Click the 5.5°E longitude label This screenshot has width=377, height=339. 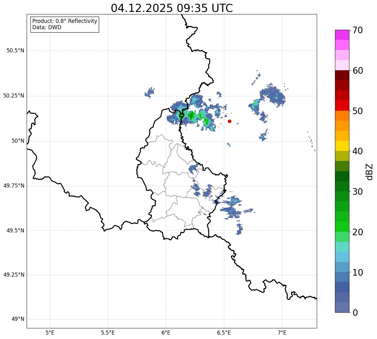tap(108, 332)
